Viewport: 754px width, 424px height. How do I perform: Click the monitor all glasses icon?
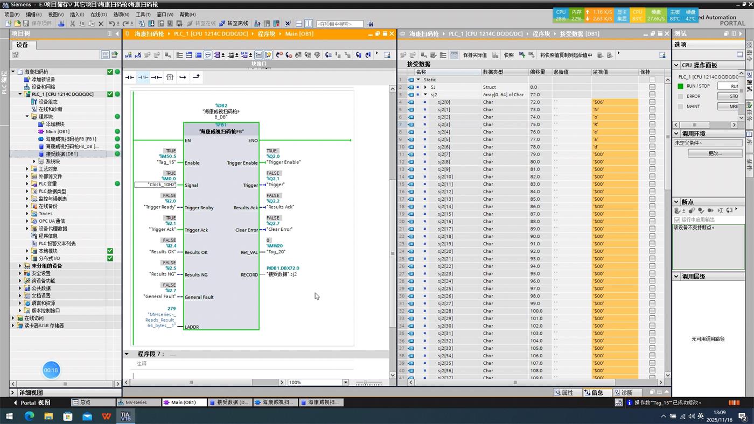[x=454, y=55]
